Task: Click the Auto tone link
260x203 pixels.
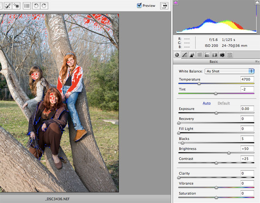Action: (x=206, y=103)
